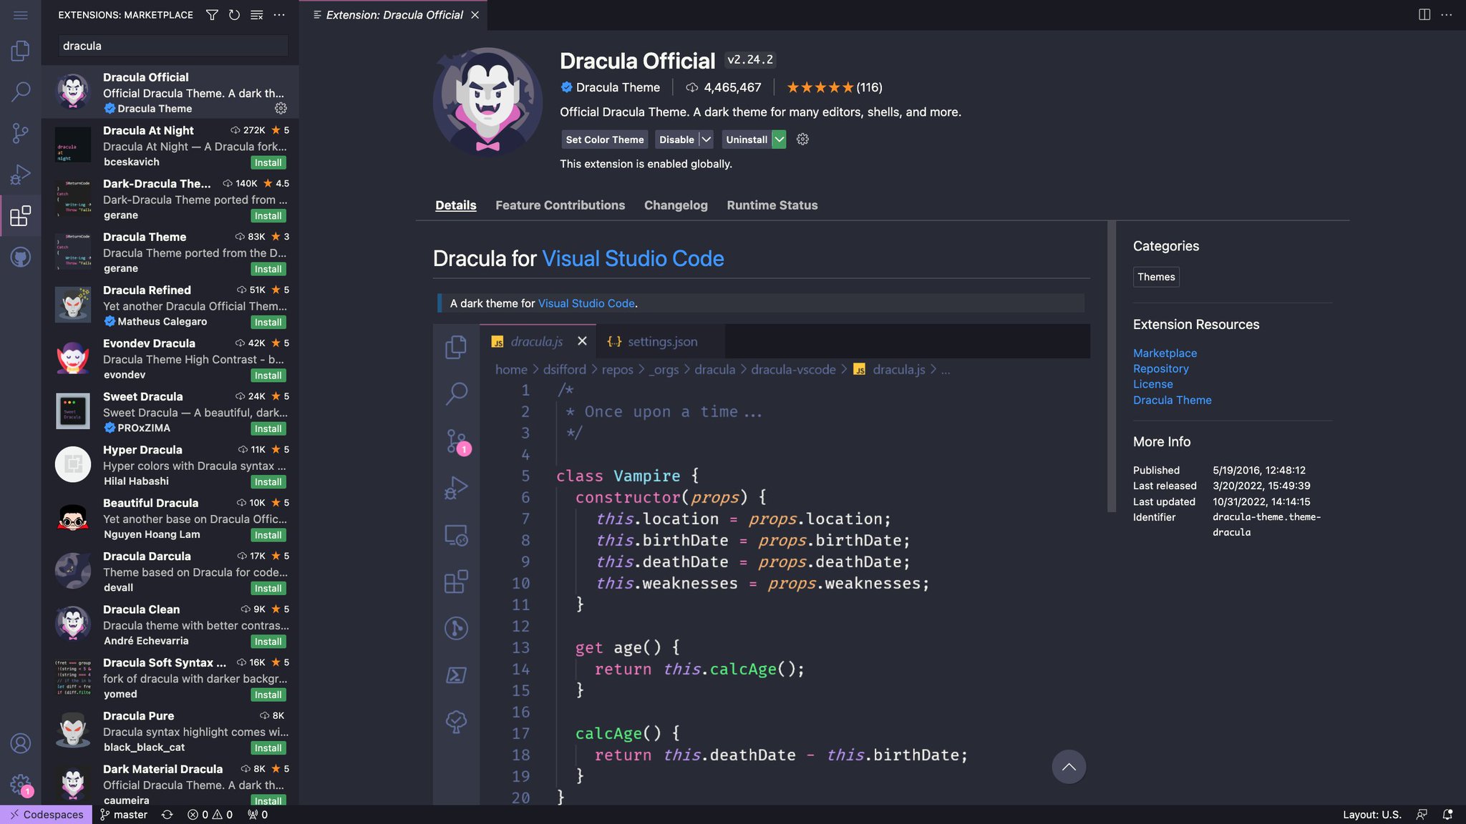Image resolution: width=1466 pixels, height=824 pixels.
Task: Open the Uninstall dropdown arrow
Action: click(779, 139)
